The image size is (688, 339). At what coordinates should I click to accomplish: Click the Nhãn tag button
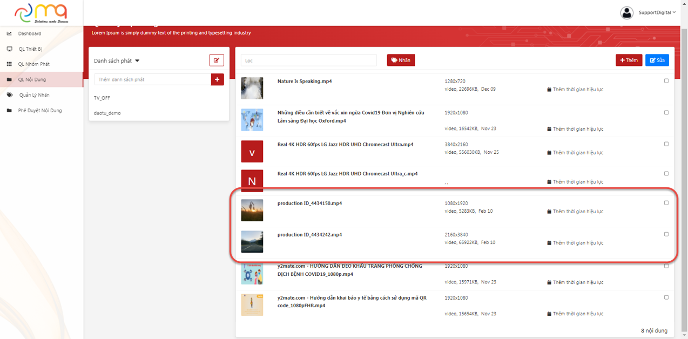coord(401,60)
